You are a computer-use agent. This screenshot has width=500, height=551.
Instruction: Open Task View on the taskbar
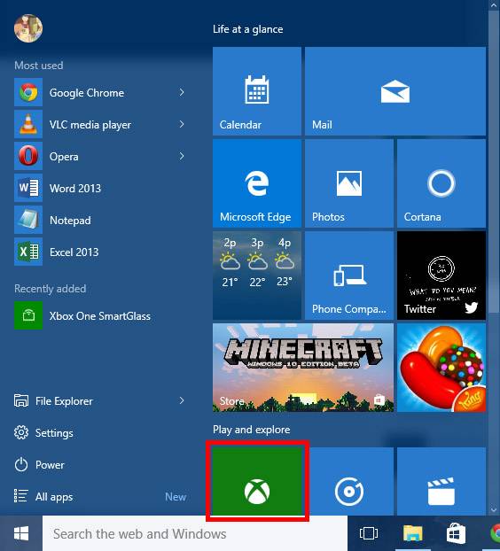(x=369, y=533)
